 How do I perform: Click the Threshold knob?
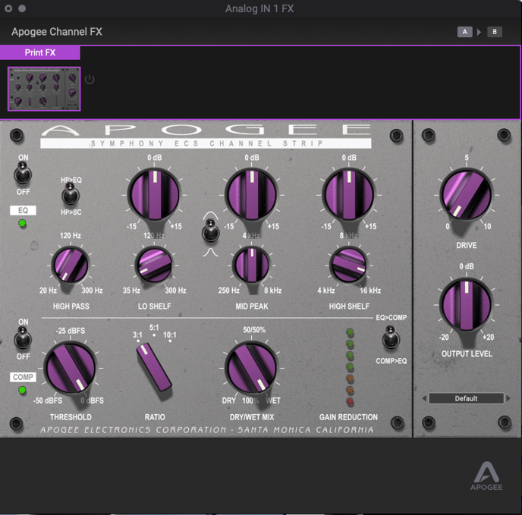click(x=71, y=368)
